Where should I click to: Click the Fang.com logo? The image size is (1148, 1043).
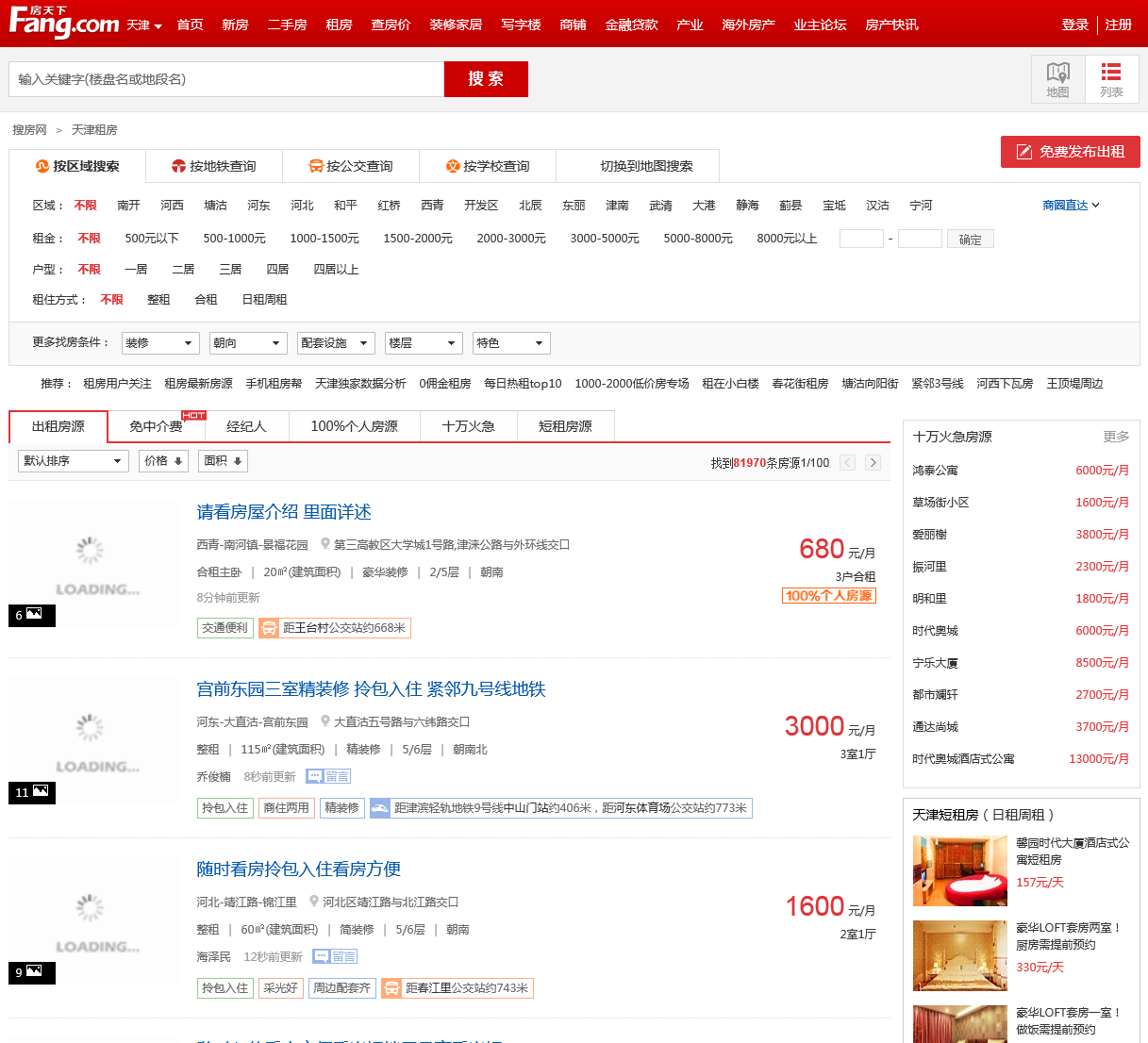click(64, 23)
